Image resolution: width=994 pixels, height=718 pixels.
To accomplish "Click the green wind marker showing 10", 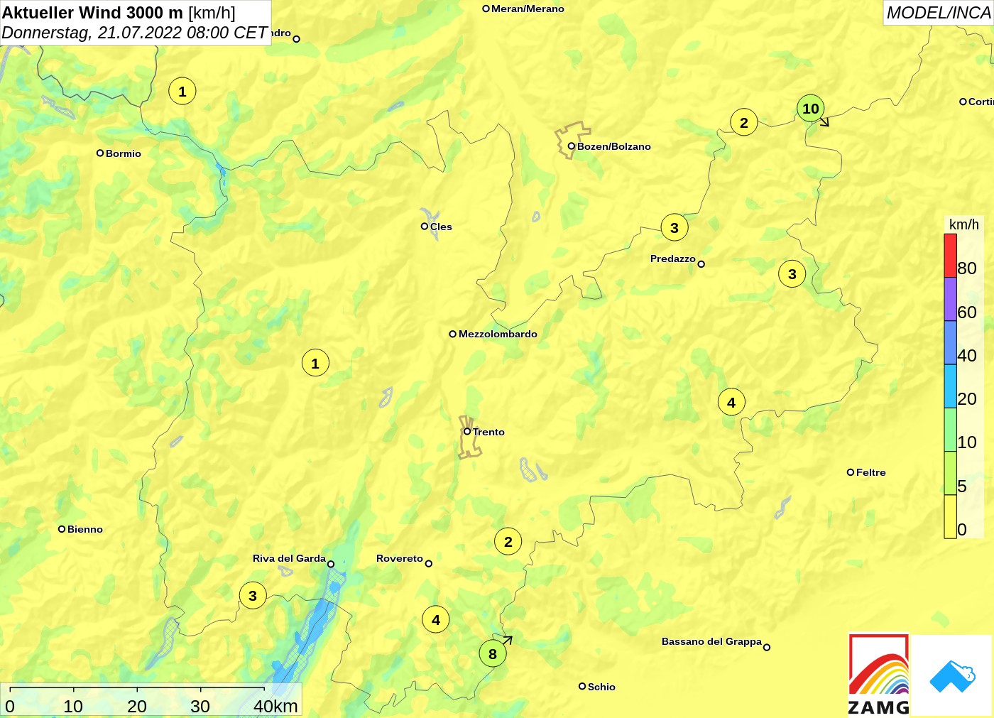I will click(x=811, y=109).
